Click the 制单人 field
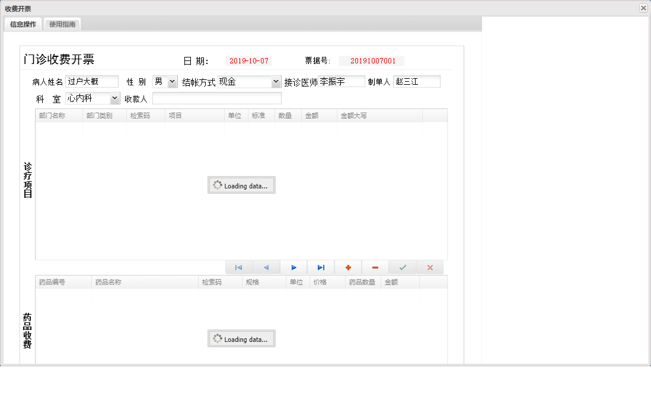The image size is (651, 416). pyautogui.click(x=416, y=82)
